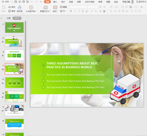Click the slide panel vertical scrollbar
Image resolution: width=147 pixels, height=136 pixels.
point(25,61)
